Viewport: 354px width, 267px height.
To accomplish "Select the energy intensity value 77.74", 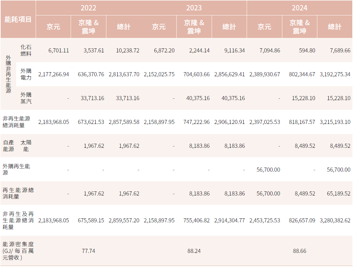I will [88, 251].
